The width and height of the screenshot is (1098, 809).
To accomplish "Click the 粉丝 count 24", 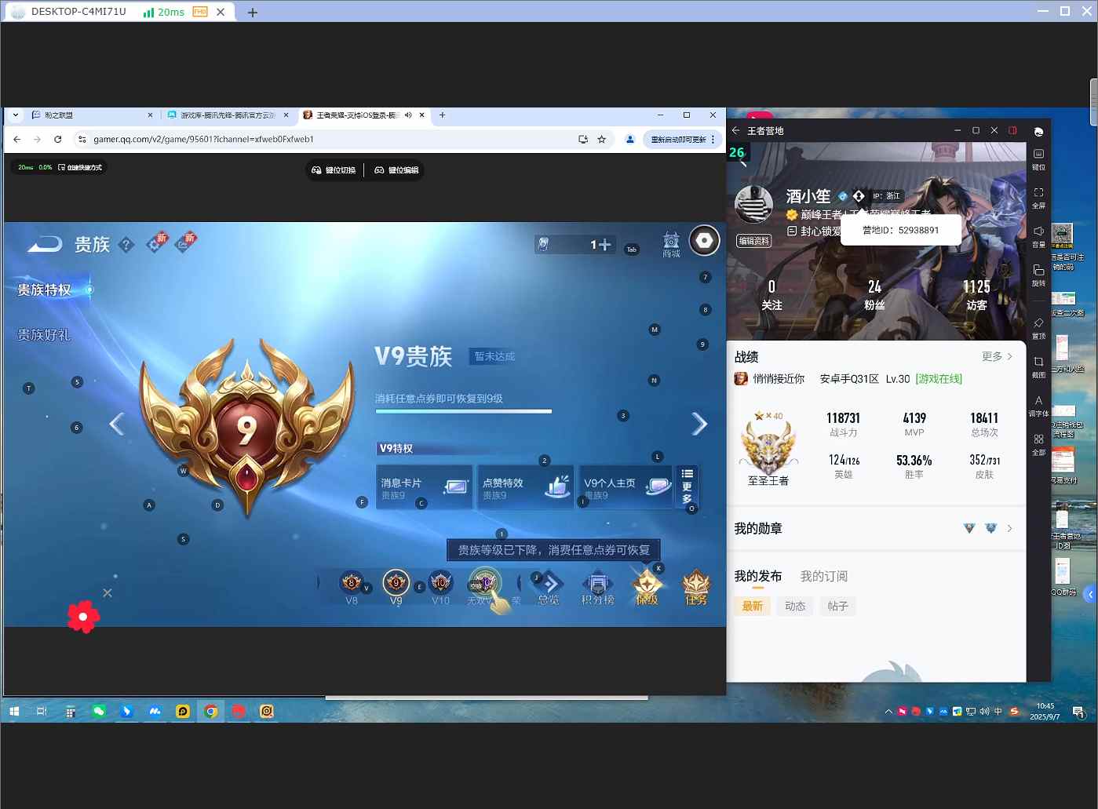I will click(874, 295).
